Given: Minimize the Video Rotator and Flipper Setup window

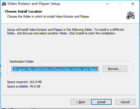Looking at the screenshot, I should 107,4.
